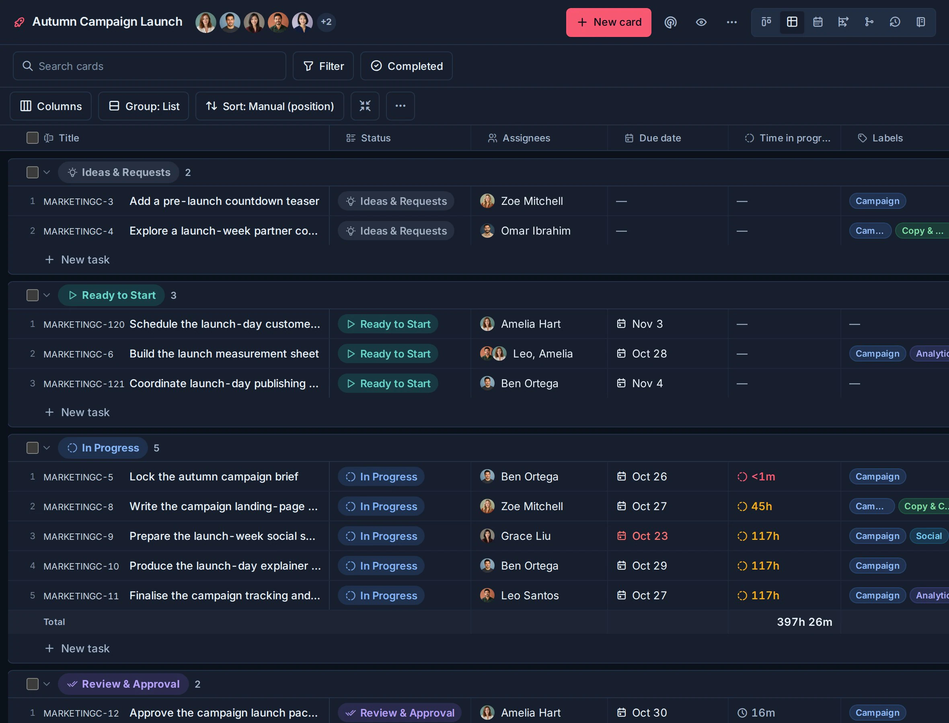Open the header more options ellipsis

point(731,22)
